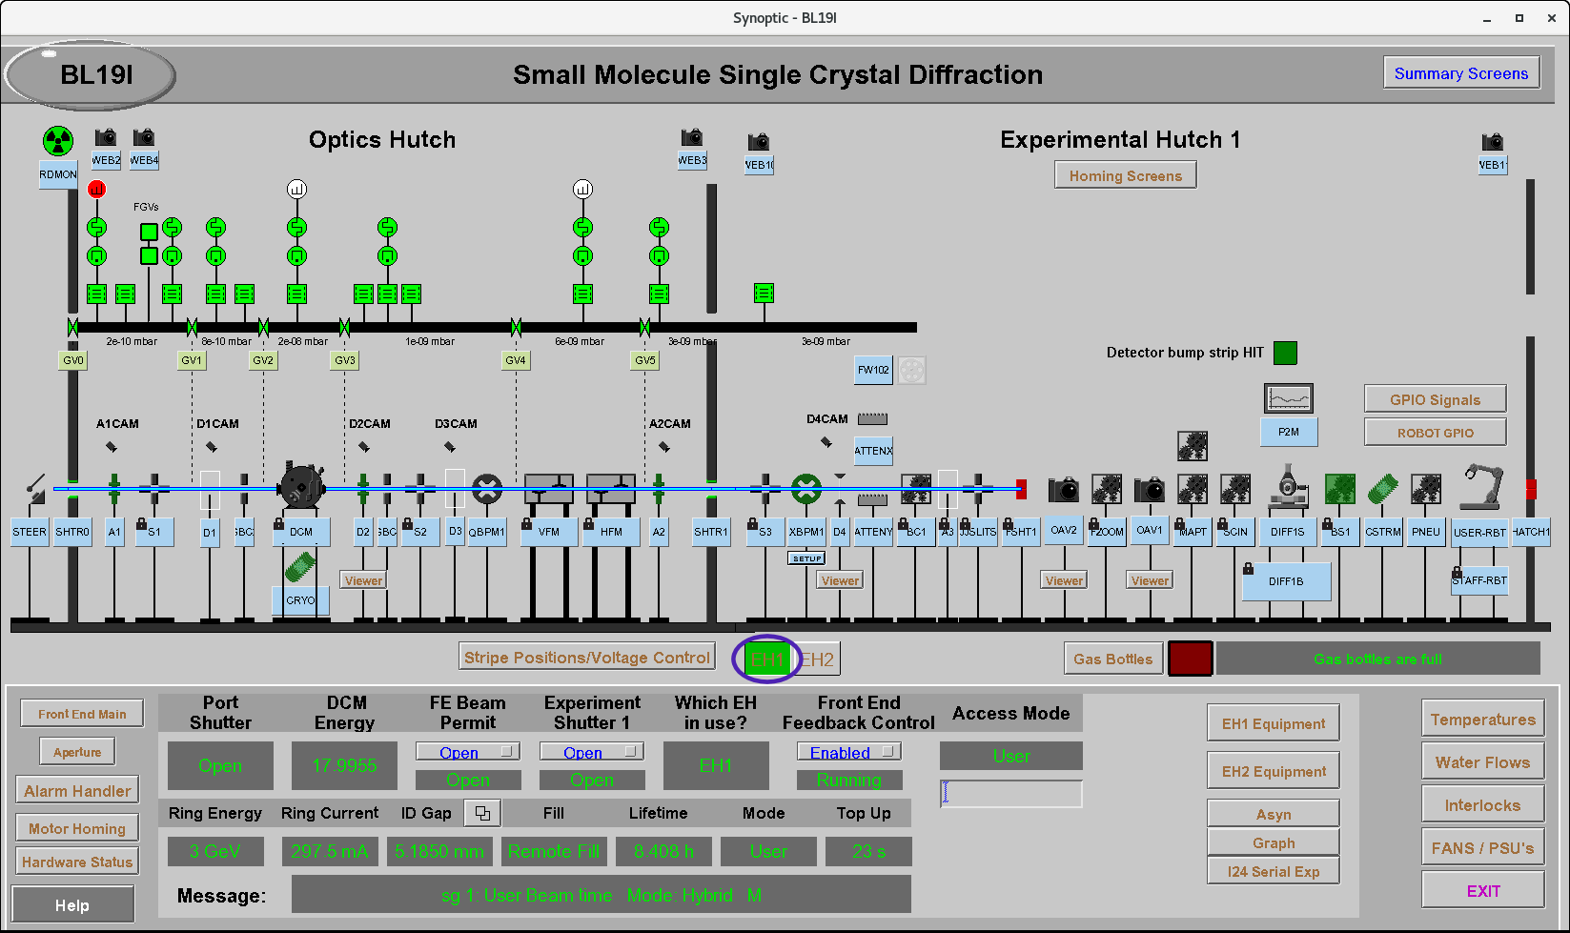Open the Alarm Handler
Image resolution: width=1570 pixels, height=933 pixels.
coord(77,791)
